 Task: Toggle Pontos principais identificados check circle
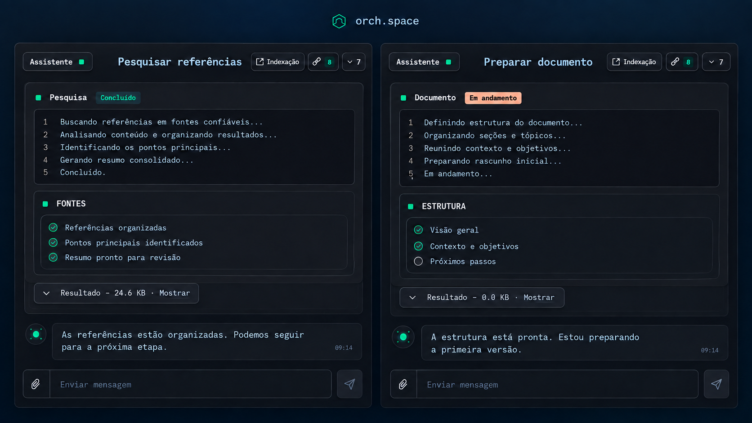53,242
